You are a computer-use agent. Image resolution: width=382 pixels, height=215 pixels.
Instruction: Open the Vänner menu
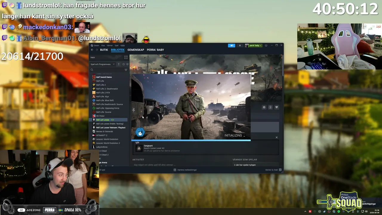(x=110, y=45)
